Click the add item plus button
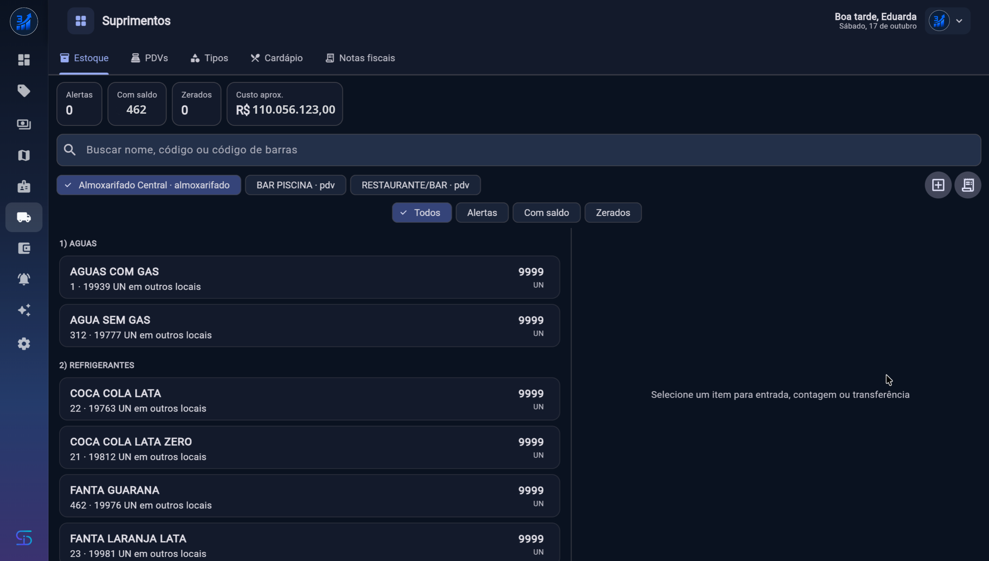 click(938, 185)
